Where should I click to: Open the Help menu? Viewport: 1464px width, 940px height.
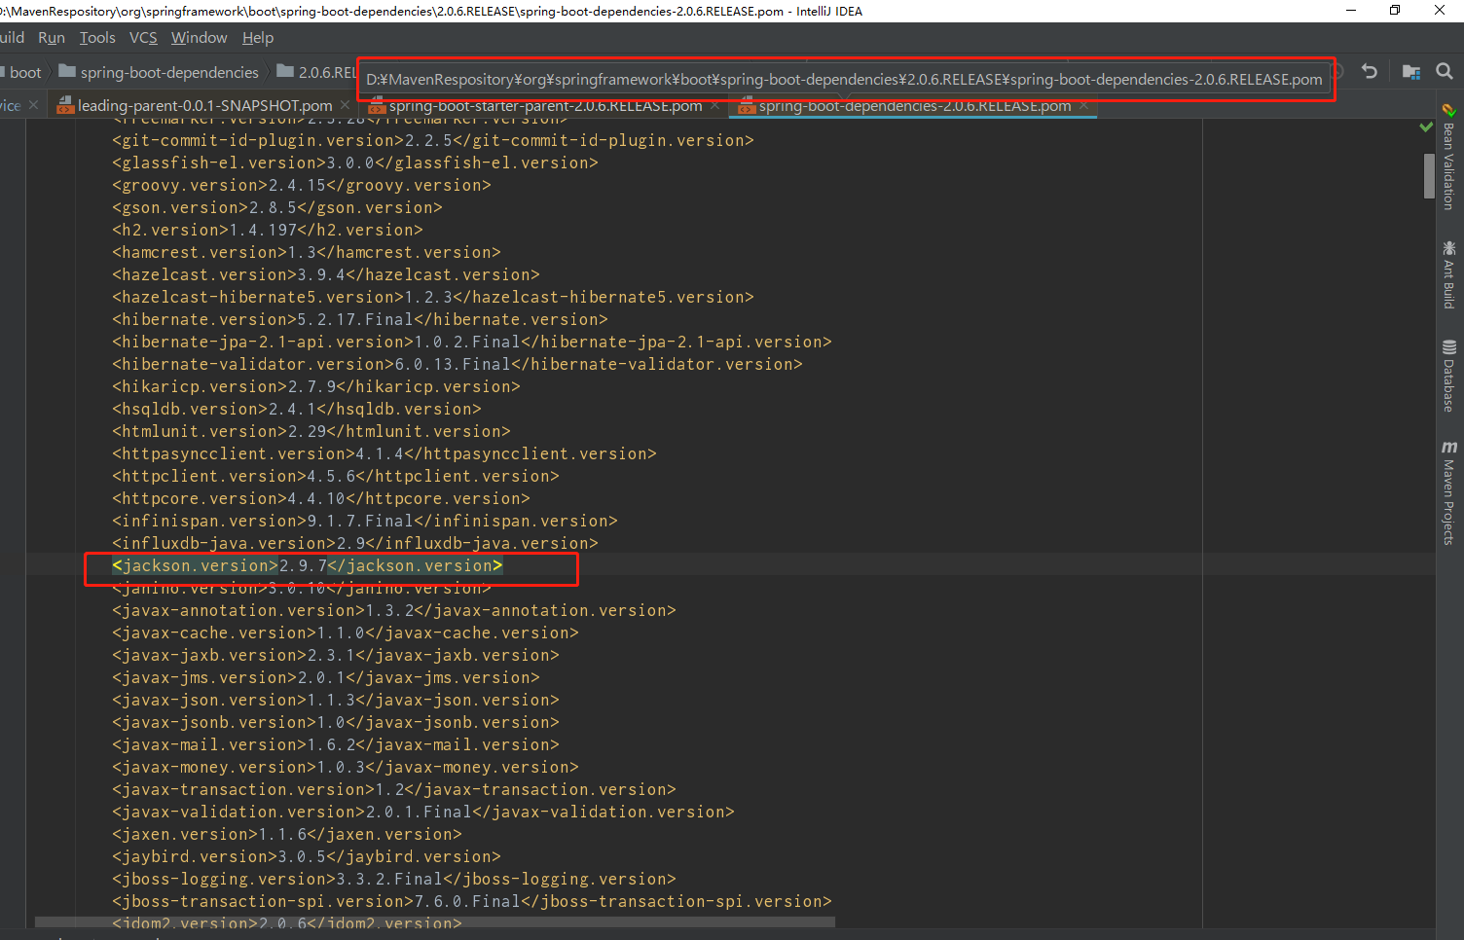pyautogui.click(x=258, y=37)
